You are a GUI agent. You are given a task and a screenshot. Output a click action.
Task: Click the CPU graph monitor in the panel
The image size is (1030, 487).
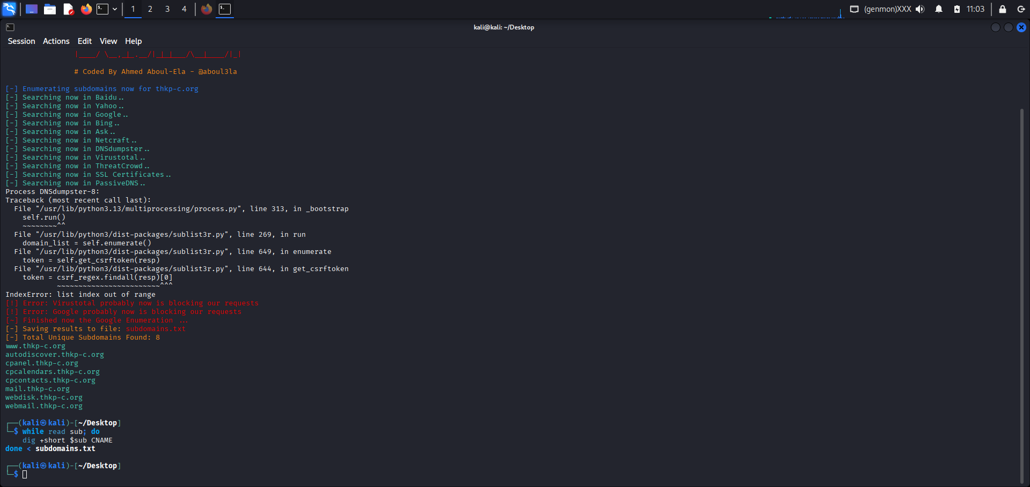coord(806,10)
